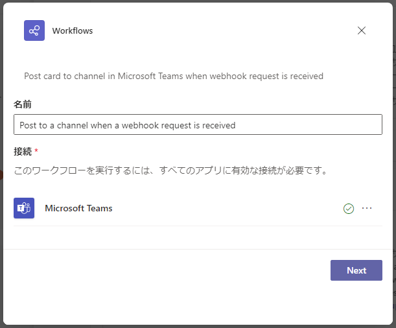Open Microsoft Teams connection options menu
Viewport: 396px width, 328px height.
(367, 208)
